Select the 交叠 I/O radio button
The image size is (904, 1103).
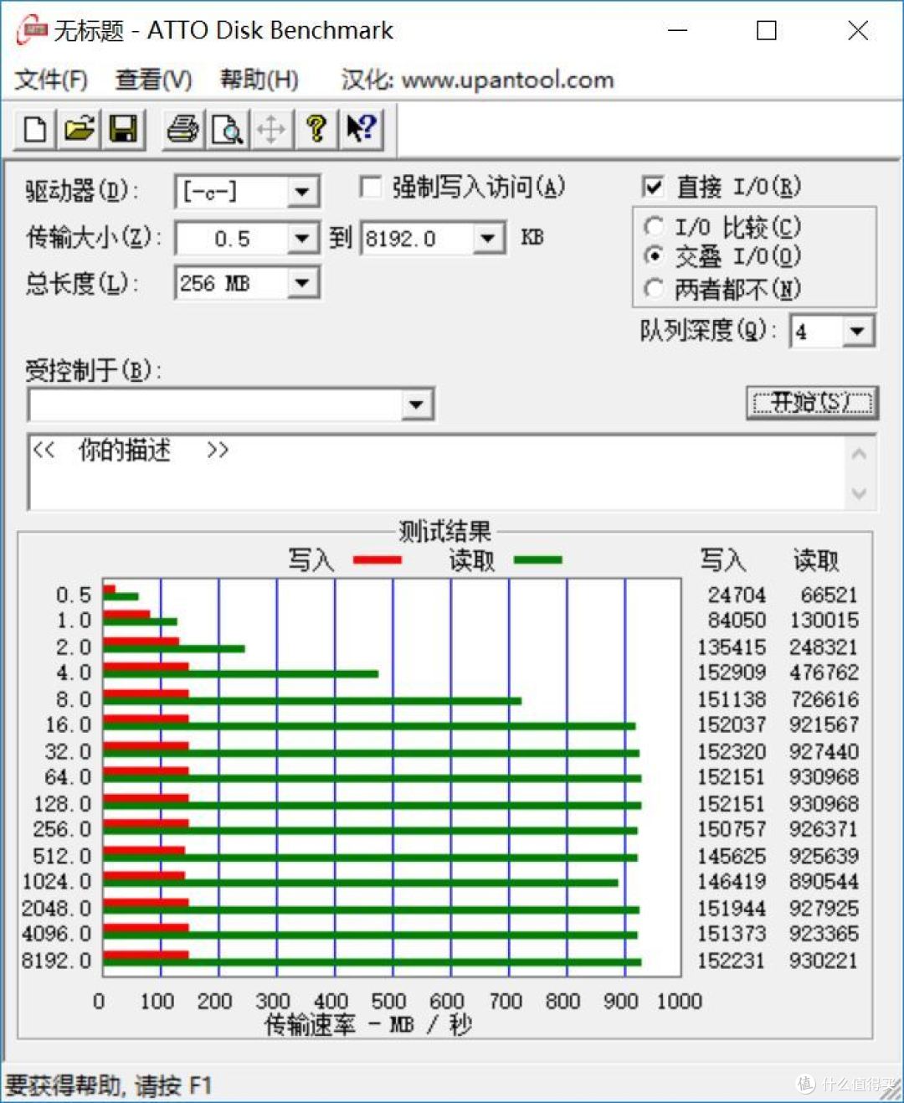(654, 256)
